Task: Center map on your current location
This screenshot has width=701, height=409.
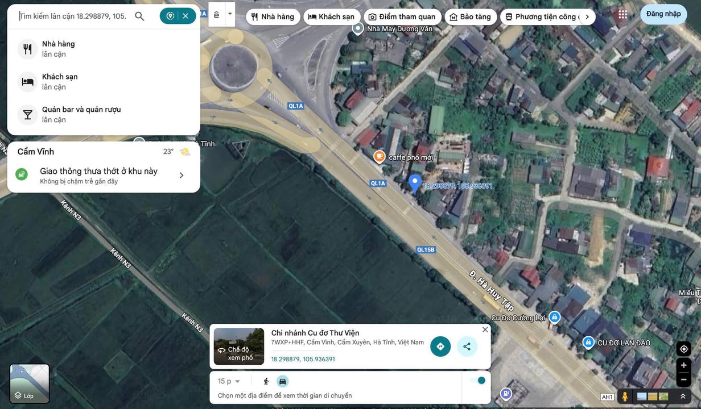Action: pos(683,349)
